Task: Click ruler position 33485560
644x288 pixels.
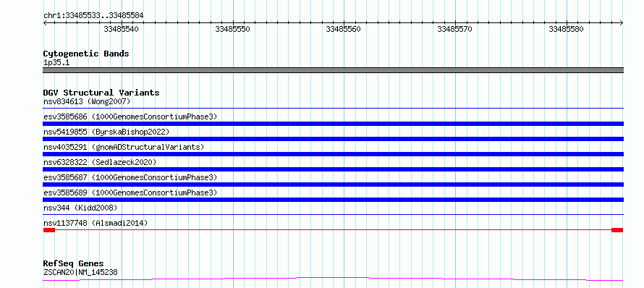Action: 344,29
